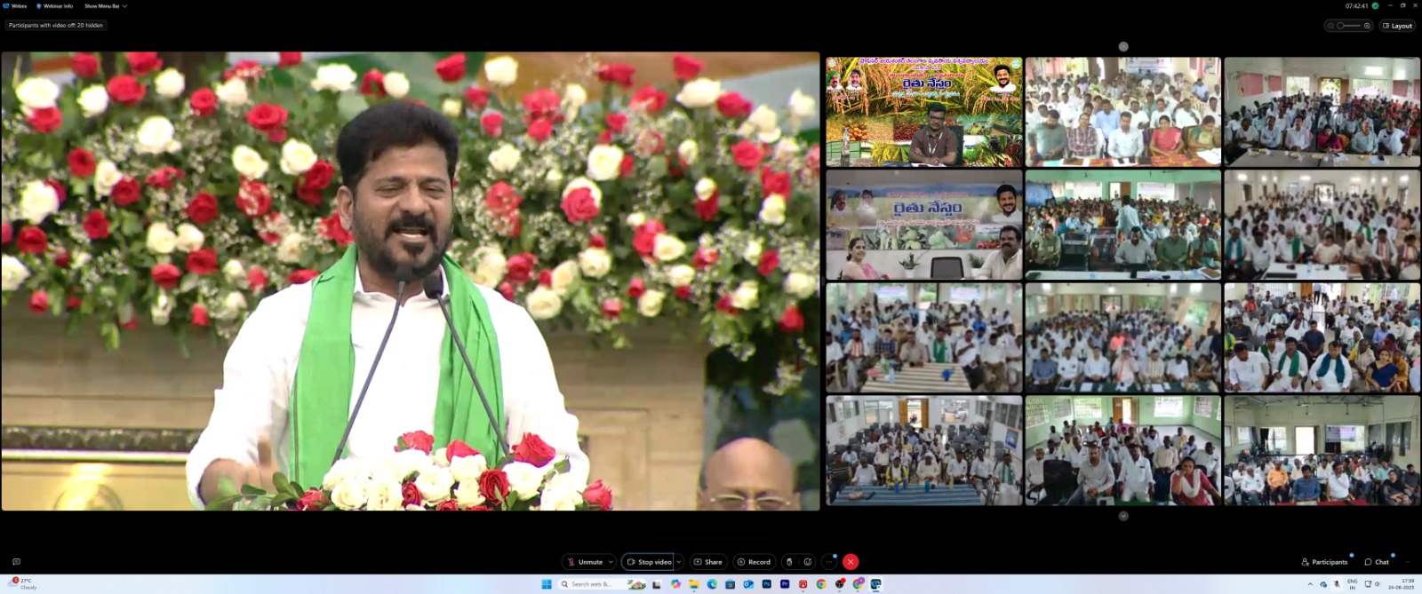The width and height of the screenshot is (1422, 594).
Task: Show hidden system tray icons
Action: tap(1310, 584)
